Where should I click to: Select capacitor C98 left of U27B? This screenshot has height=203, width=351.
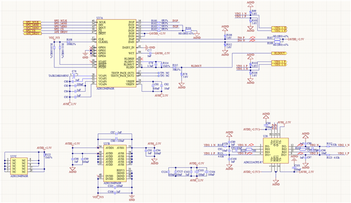(72, 159)
